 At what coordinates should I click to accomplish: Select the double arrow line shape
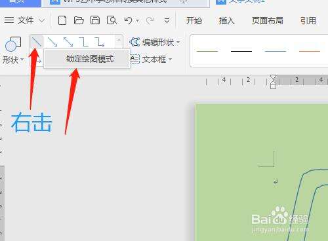pyautogui.click(x=68, y=42)
